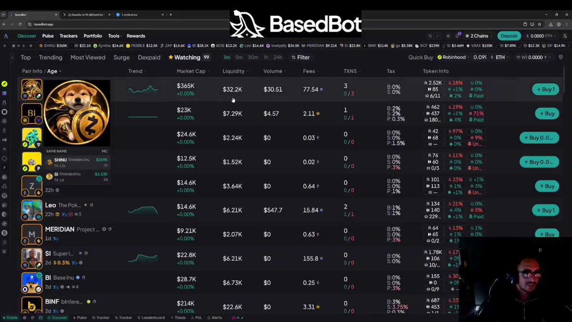Open the Robinhood quick buy dropdown
The width and height of the screenshot is (572, 322).
[x=453, y=57]
